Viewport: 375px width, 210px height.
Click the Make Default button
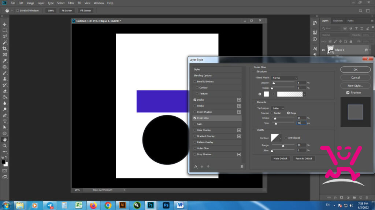280,159
